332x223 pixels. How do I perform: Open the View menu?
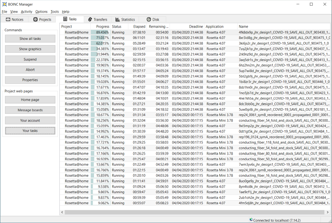click(x=14, y=12)
